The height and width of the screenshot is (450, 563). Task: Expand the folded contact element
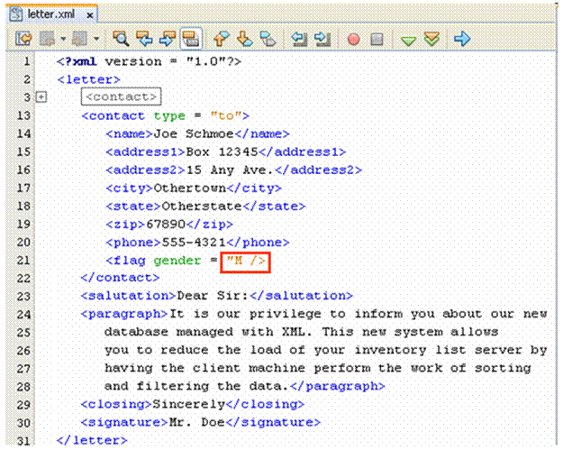click(x=41, y=97)
